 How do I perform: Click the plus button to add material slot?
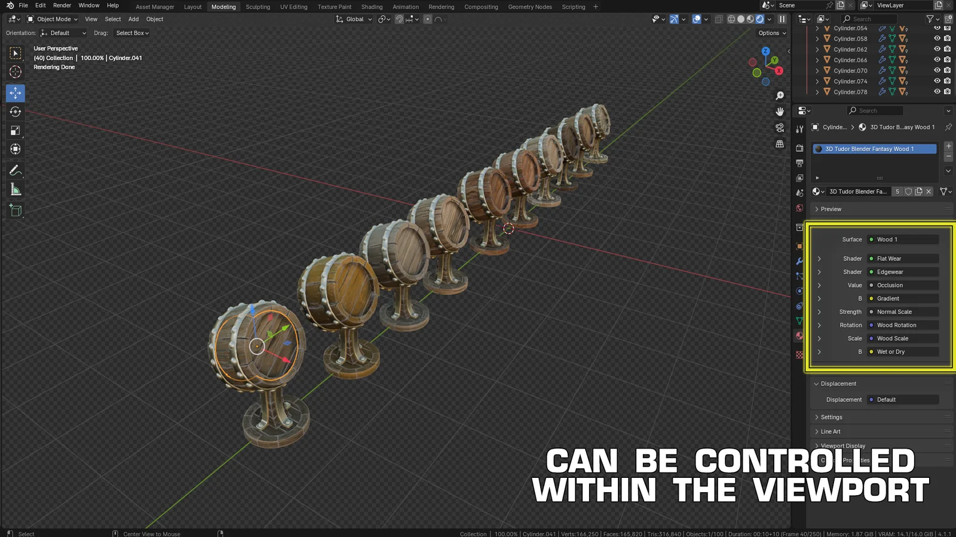948,146
